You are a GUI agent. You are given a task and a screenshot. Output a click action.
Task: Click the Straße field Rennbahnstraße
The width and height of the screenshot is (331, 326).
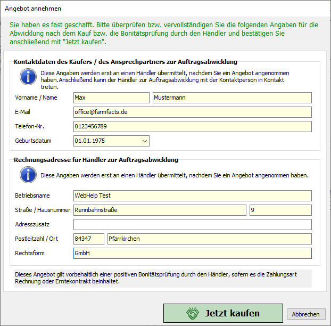point(160,210)
